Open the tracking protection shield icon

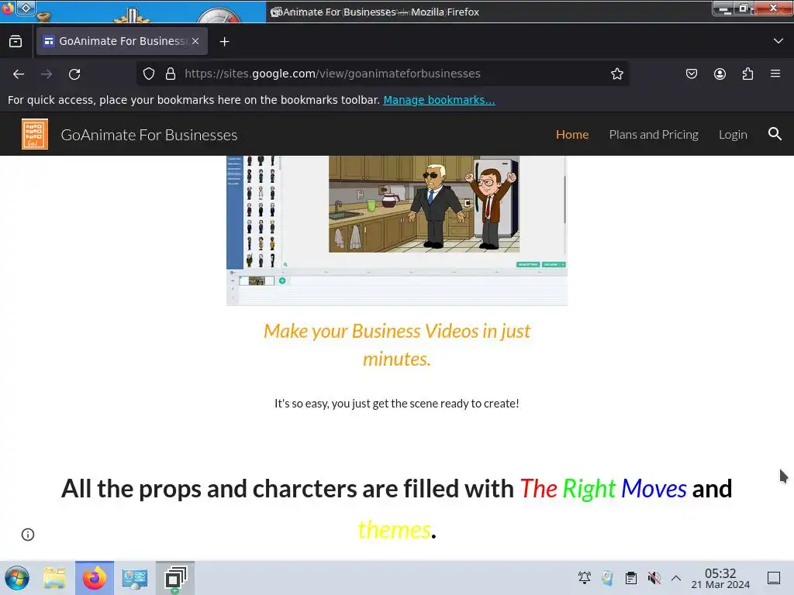(148, 74)
